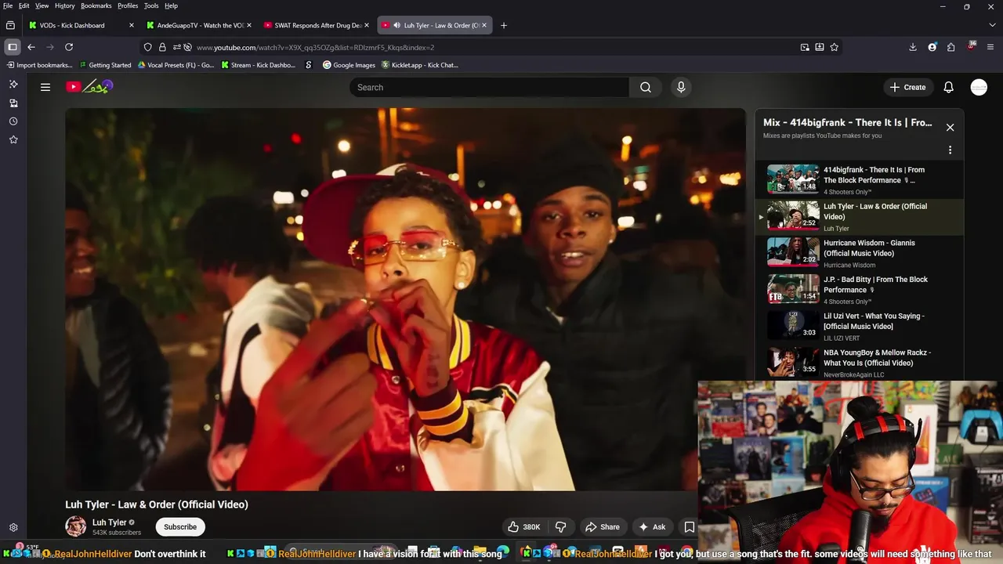Open Kicklet.app bookmark
The height and width of the screenshot is (564, 1003).
click(x=420, y=65)
